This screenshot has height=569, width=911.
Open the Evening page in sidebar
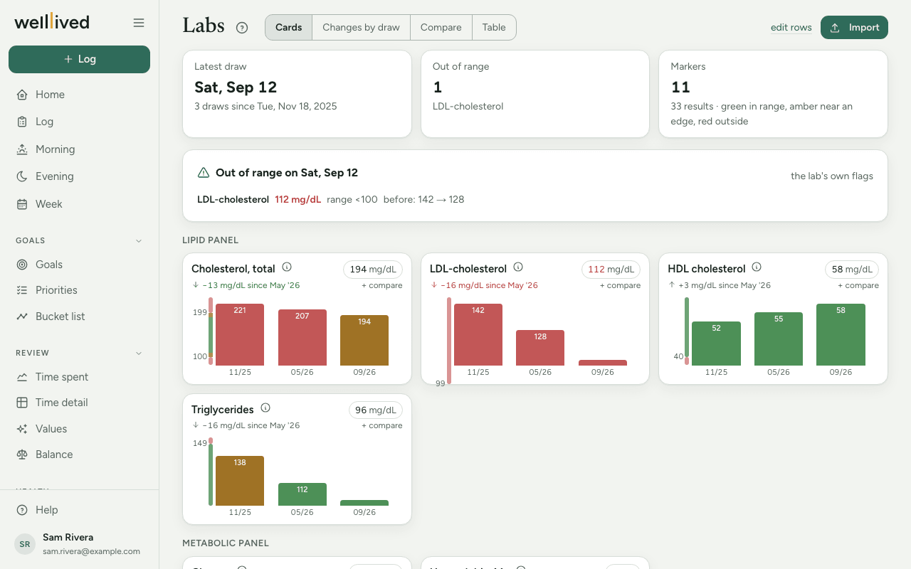tap(79, 176)
